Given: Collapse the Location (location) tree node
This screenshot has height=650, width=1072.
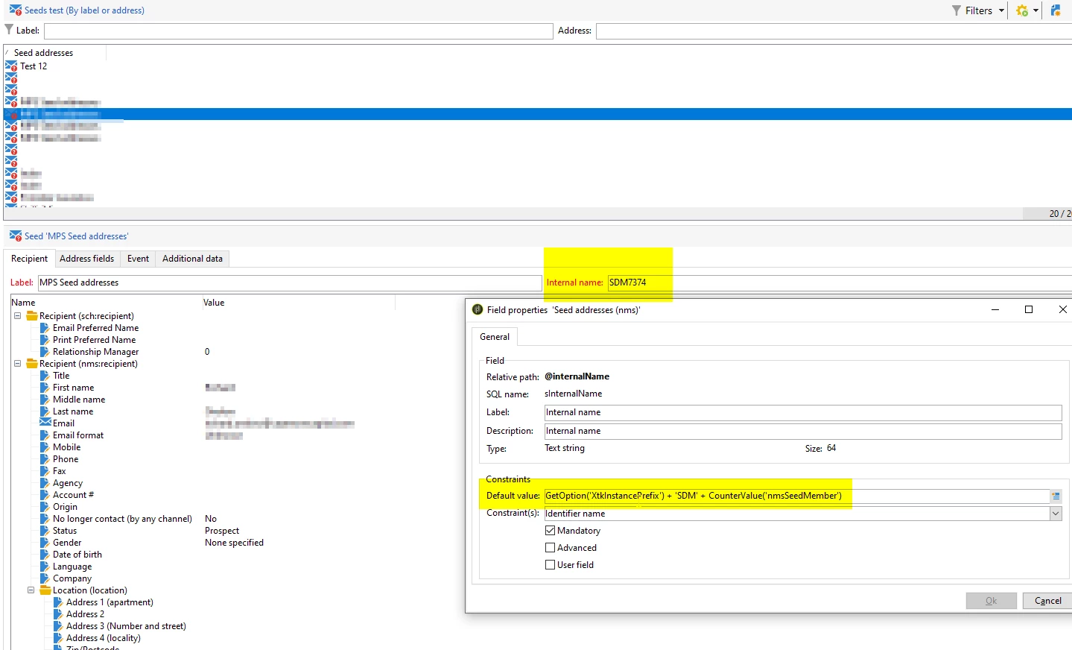Looking at the screenshot, I should click(31, 590).
